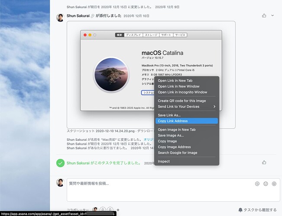Choose Open Link in Incognito Window

click(187, 92)
